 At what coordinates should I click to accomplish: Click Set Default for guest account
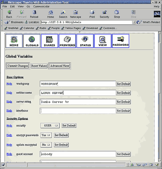click(x=123, y=154)
